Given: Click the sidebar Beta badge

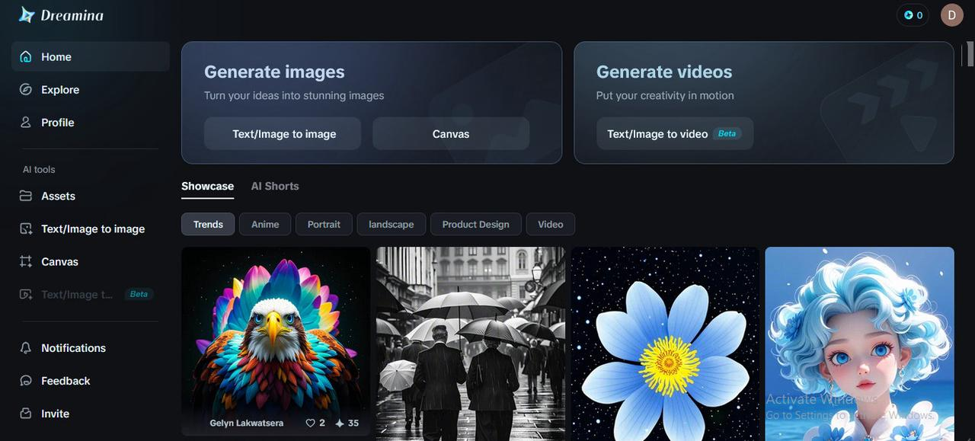Looking at the screenshot, I should (x=139, y=294).
